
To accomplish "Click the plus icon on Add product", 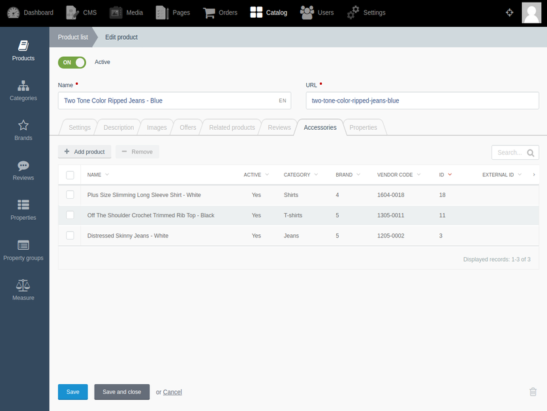I will (67, 151).
